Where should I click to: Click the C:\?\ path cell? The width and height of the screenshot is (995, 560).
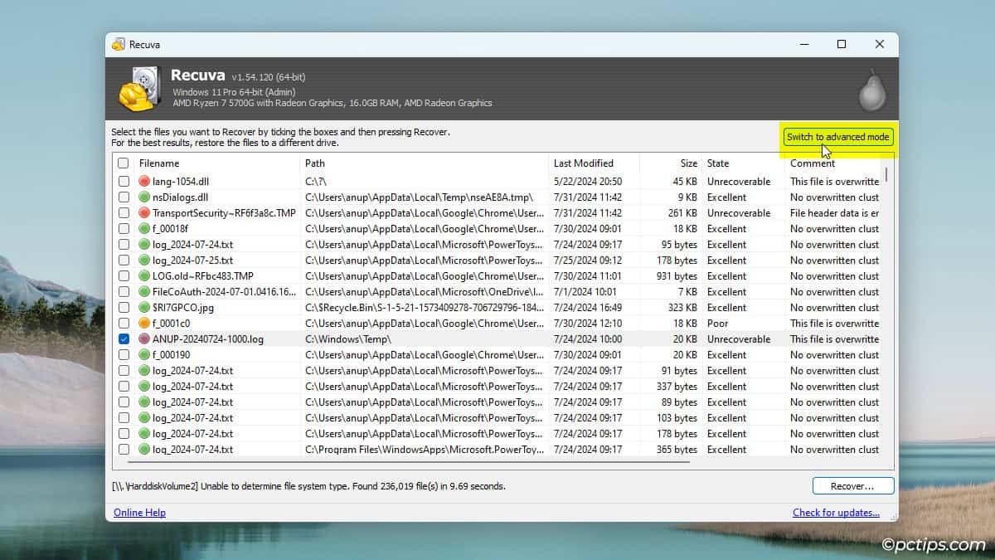318,182
